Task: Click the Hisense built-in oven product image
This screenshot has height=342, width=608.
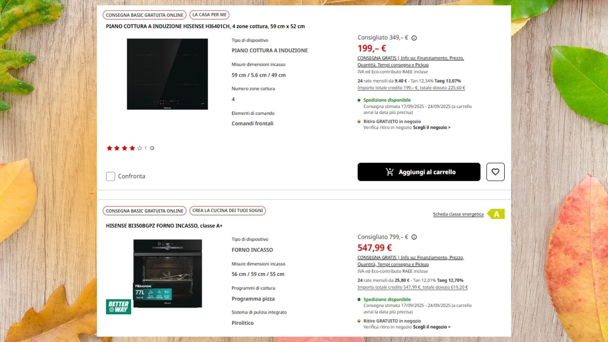Action: click(167, 273)
